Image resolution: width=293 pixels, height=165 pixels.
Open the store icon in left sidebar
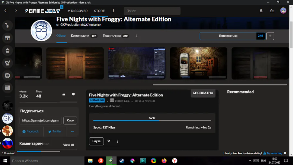[7, 38]
